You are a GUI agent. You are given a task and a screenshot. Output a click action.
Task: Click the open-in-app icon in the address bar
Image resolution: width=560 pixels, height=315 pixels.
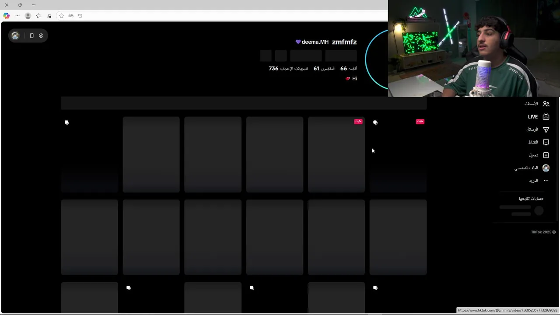80,16
